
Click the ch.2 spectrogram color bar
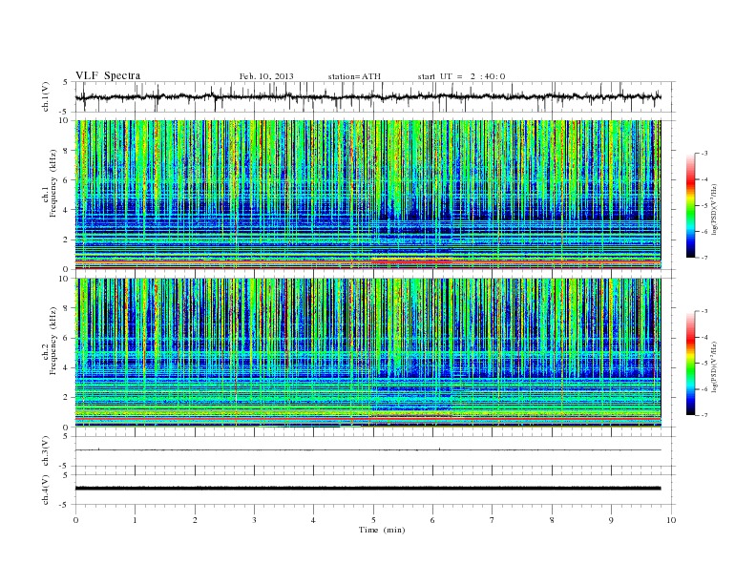coord(690,363)
